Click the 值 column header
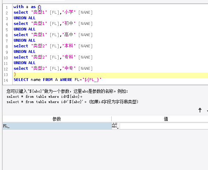 point(166,119)
